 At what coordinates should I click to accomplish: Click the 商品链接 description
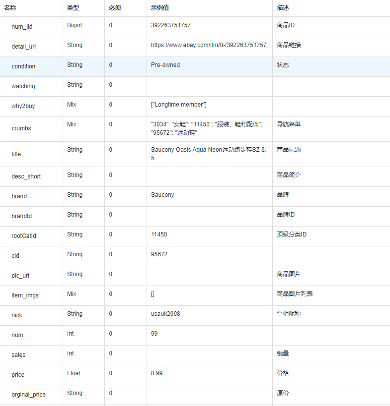point(289,45)
